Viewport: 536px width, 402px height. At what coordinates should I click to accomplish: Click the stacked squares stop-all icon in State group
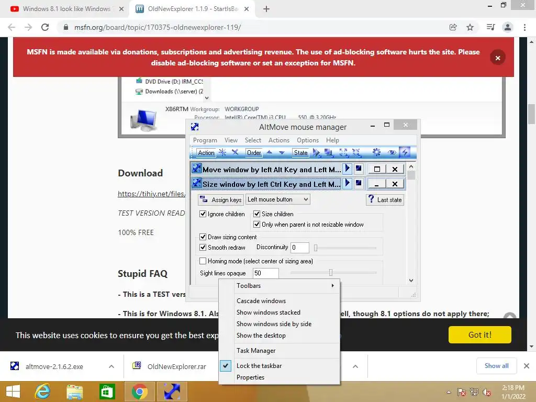coord(329,152)
